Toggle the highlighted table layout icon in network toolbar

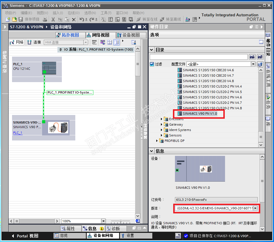coord(117,42)
